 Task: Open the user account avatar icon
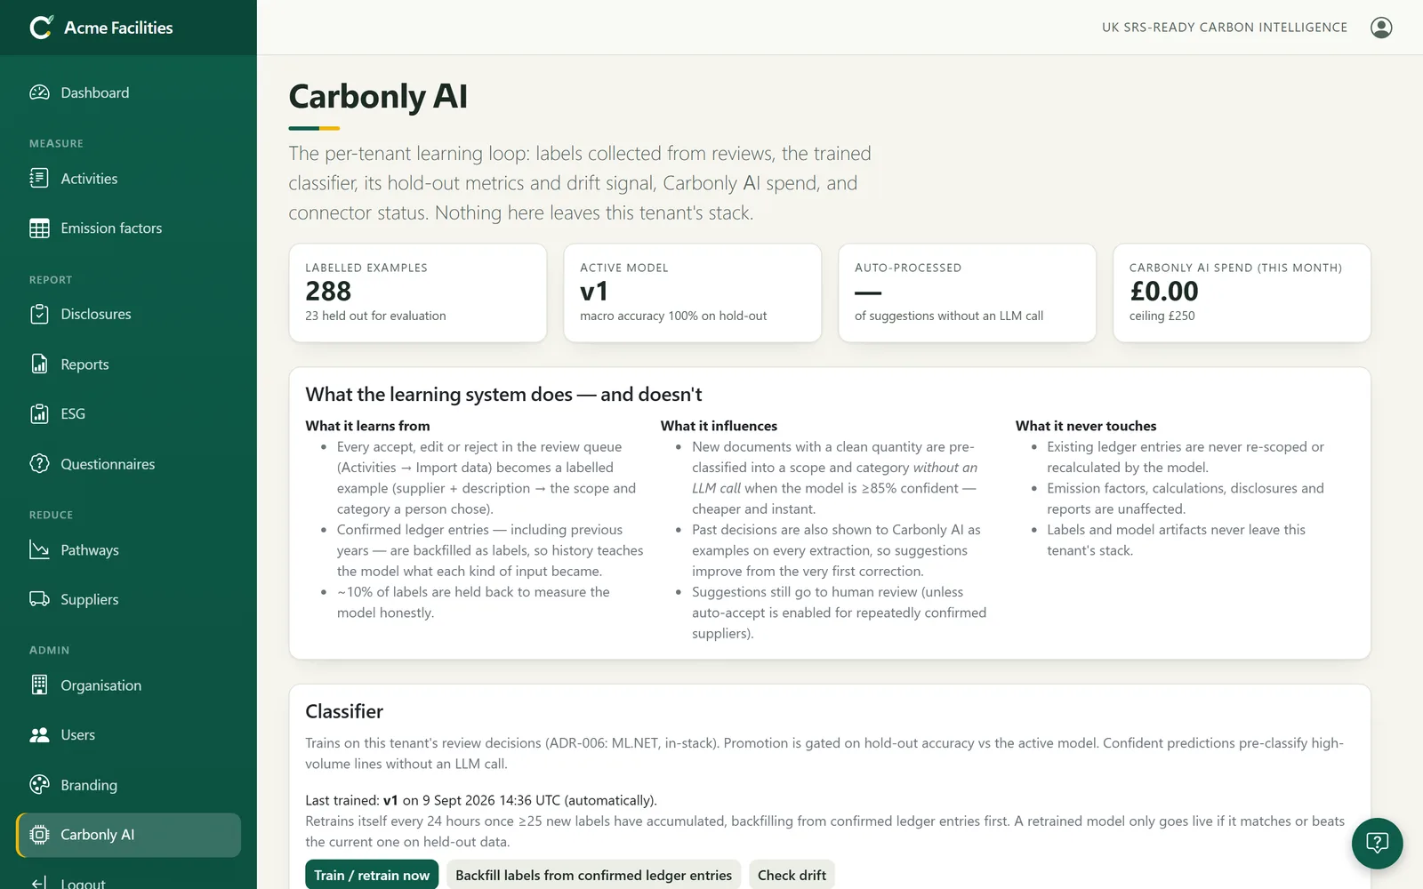pos(1381,28)
